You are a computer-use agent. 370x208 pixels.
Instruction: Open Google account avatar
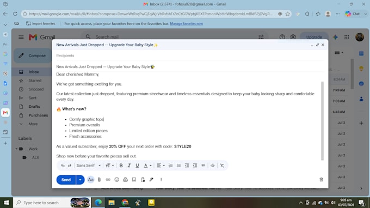pos(360,37)
